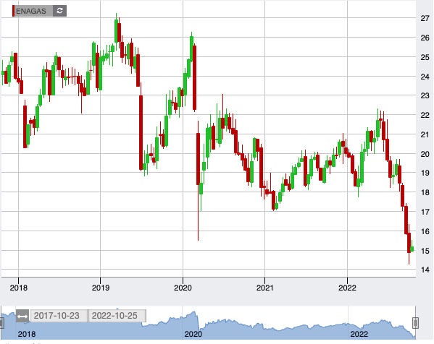Click the refresh icon next to ENAGAS

(x=59, y=11)
